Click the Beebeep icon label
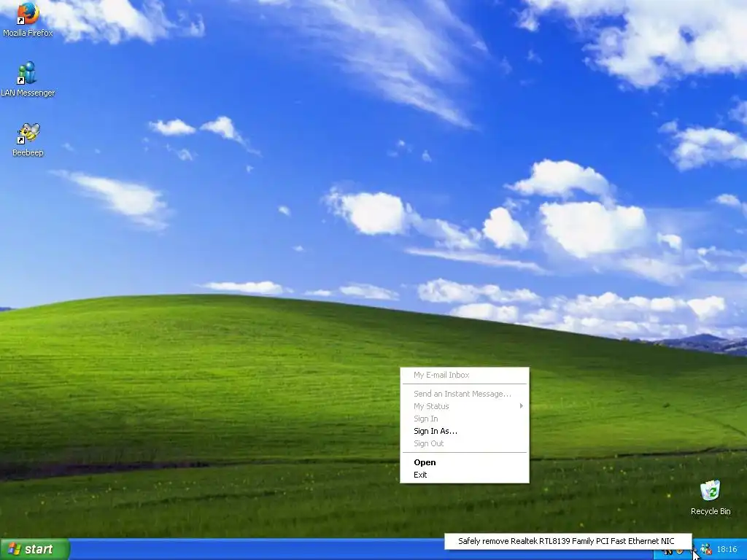The image size is (747, 560). (x=28, y=152)
